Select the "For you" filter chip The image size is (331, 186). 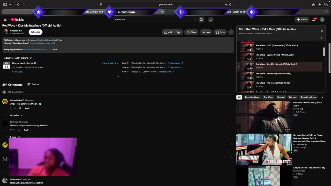pyautogui.click(x=292, y=97)
